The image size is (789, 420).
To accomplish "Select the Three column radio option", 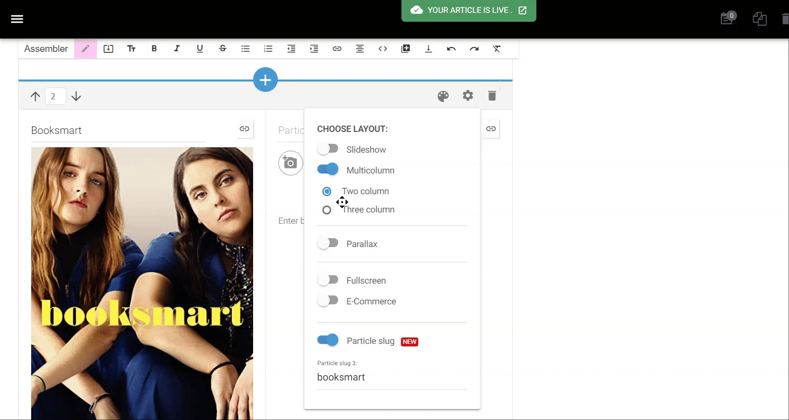I will pyautogui.click(x=327, y=210).
